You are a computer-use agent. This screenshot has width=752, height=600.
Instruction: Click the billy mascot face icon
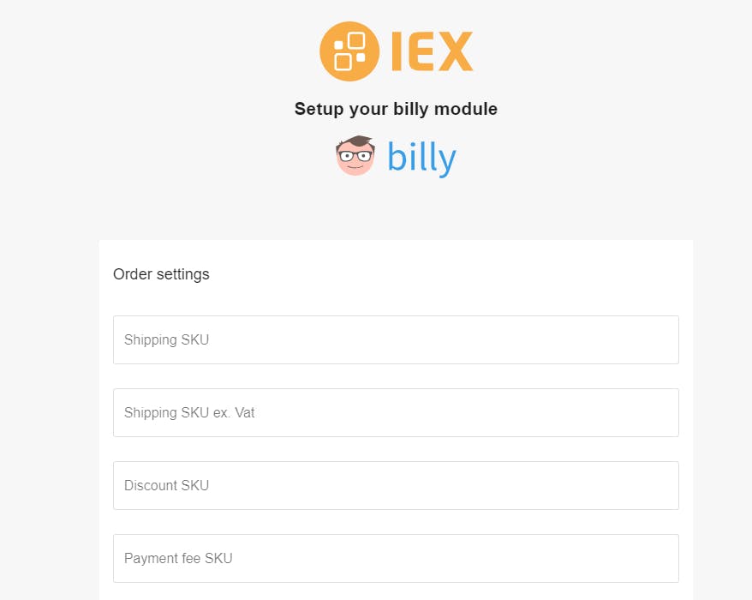(355, 155)
